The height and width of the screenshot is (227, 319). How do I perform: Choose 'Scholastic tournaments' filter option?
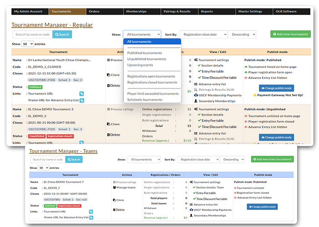coord(144,99)
